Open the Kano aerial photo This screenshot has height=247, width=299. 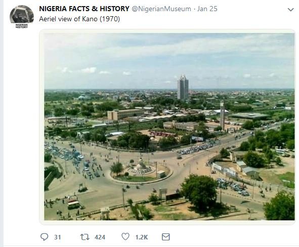(169, 127)
